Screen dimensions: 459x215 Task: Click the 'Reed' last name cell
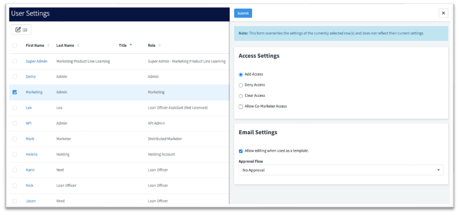(61, 201)
